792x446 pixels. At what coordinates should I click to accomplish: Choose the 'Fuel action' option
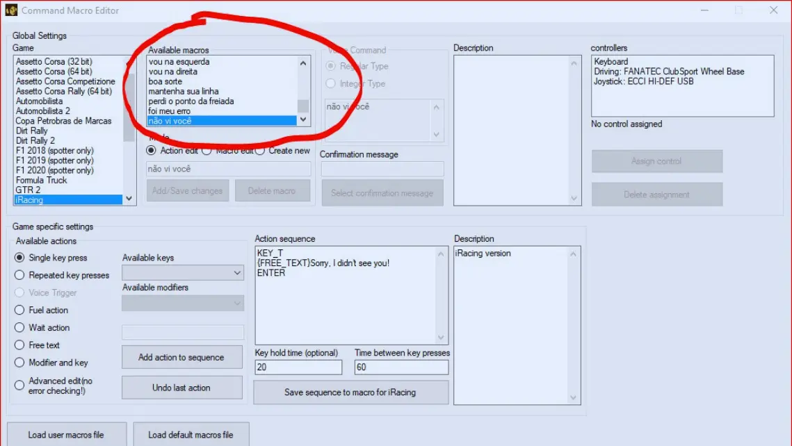[21, 310]
